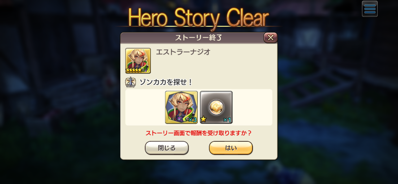The height and width of the screenshot is (184, 398).
Task: Click the yellow star on coin reward
Action: (204, 119)
